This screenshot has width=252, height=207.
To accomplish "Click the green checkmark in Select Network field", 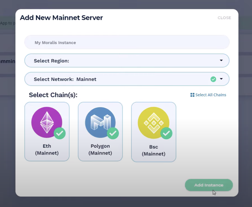I will (x=213, y=79).
